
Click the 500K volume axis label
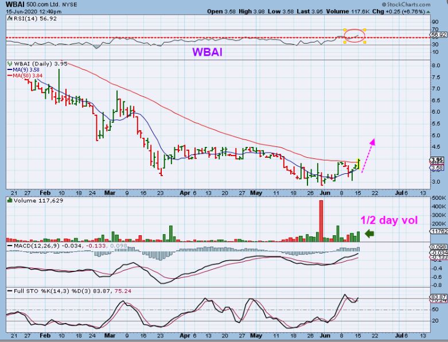pyautogui.click(x=438, y=198)
